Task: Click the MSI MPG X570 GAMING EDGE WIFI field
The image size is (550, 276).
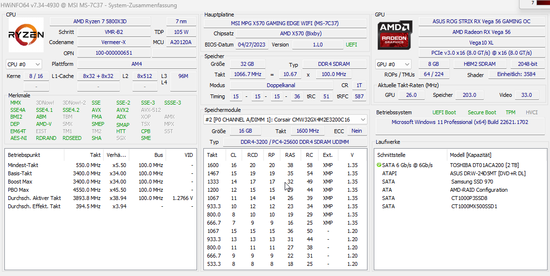Action: tap(285, 24)
